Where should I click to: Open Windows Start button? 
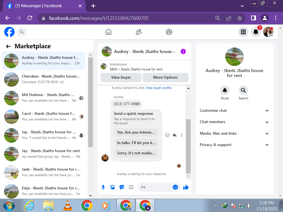tap(9, 205)
